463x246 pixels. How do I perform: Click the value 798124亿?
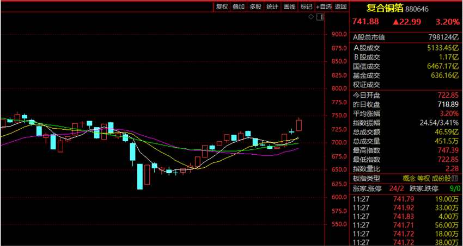444,37
